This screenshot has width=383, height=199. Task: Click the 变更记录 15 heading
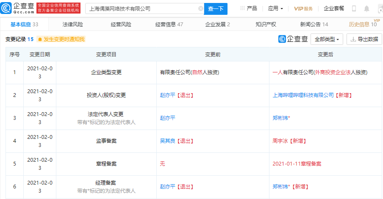click(x=19, y=39)
